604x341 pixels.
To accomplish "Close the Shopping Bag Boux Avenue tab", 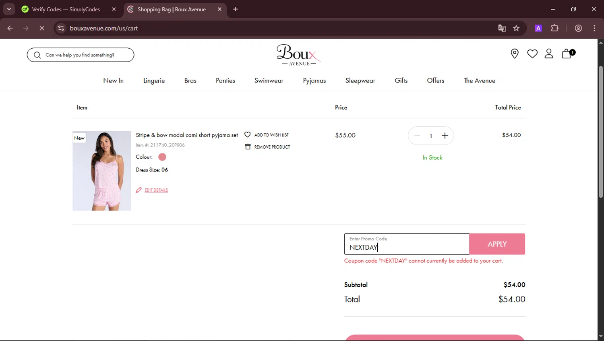I will click(219, 9).
